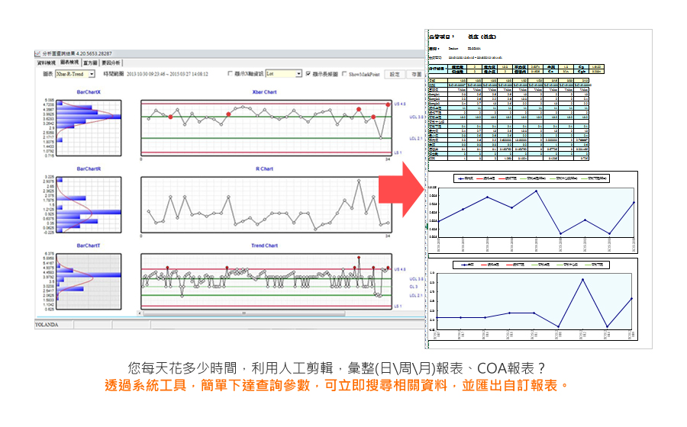Switch to the 資料檢視 tab

(47, 63)
